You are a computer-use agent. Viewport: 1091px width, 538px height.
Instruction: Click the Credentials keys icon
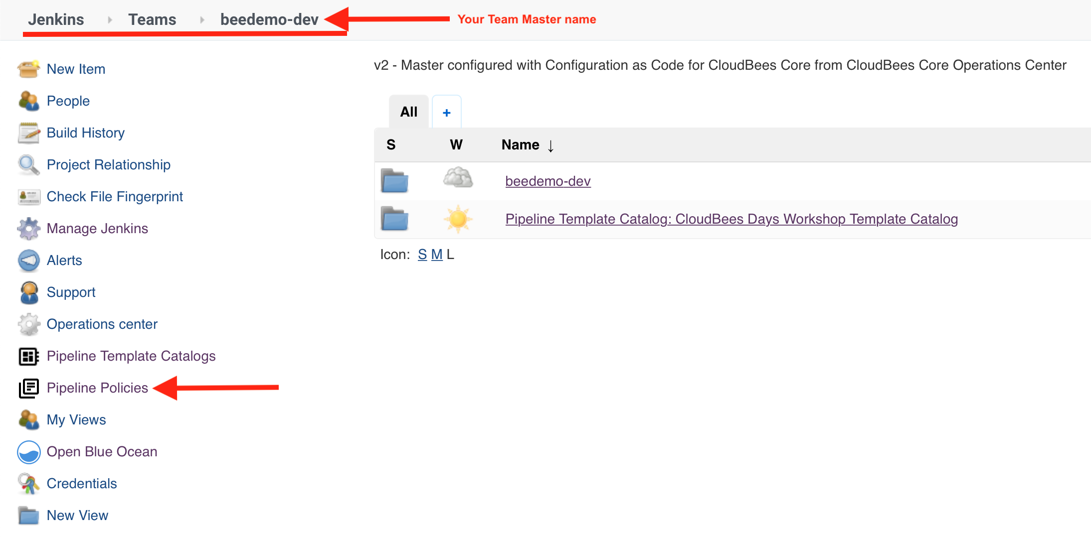point(28,484)
